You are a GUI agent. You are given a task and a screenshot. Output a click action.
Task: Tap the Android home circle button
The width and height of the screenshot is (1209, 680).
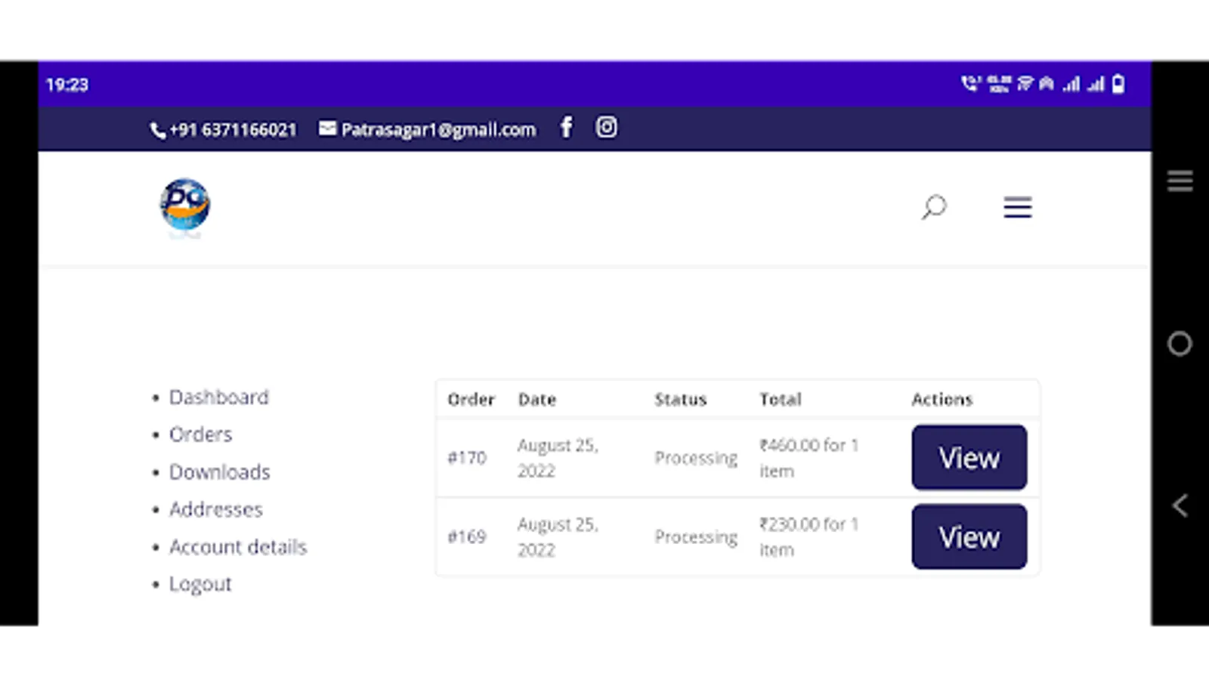click(1180, 345)
